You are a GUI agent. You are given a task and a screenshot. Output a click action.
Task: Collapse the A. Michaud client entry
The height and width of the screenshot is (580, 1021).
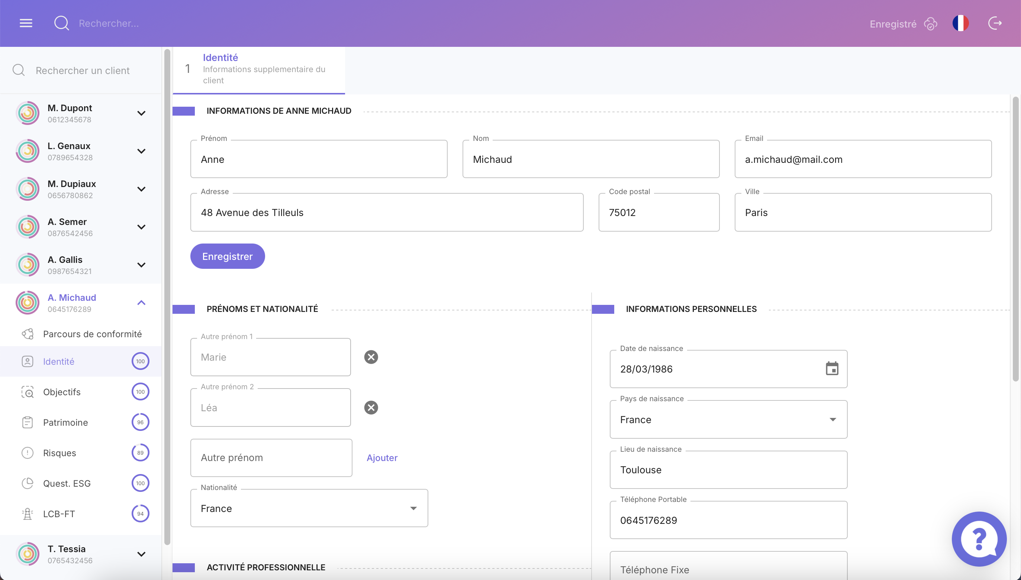click(x=141, y=302)
